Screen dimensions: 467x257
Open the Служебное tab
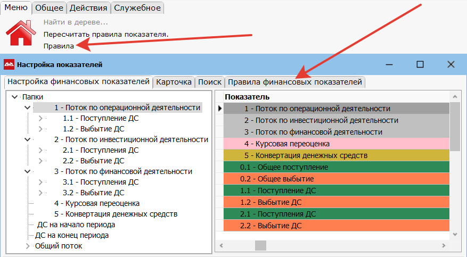137,8
